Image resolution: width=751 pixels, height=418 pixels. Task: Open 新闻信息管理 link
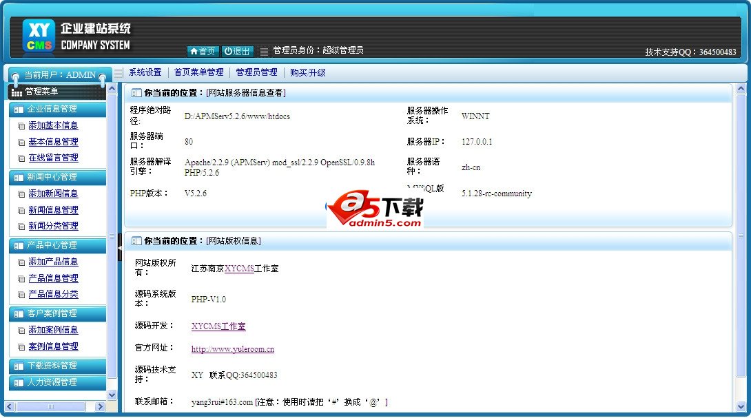click(53, 210)
